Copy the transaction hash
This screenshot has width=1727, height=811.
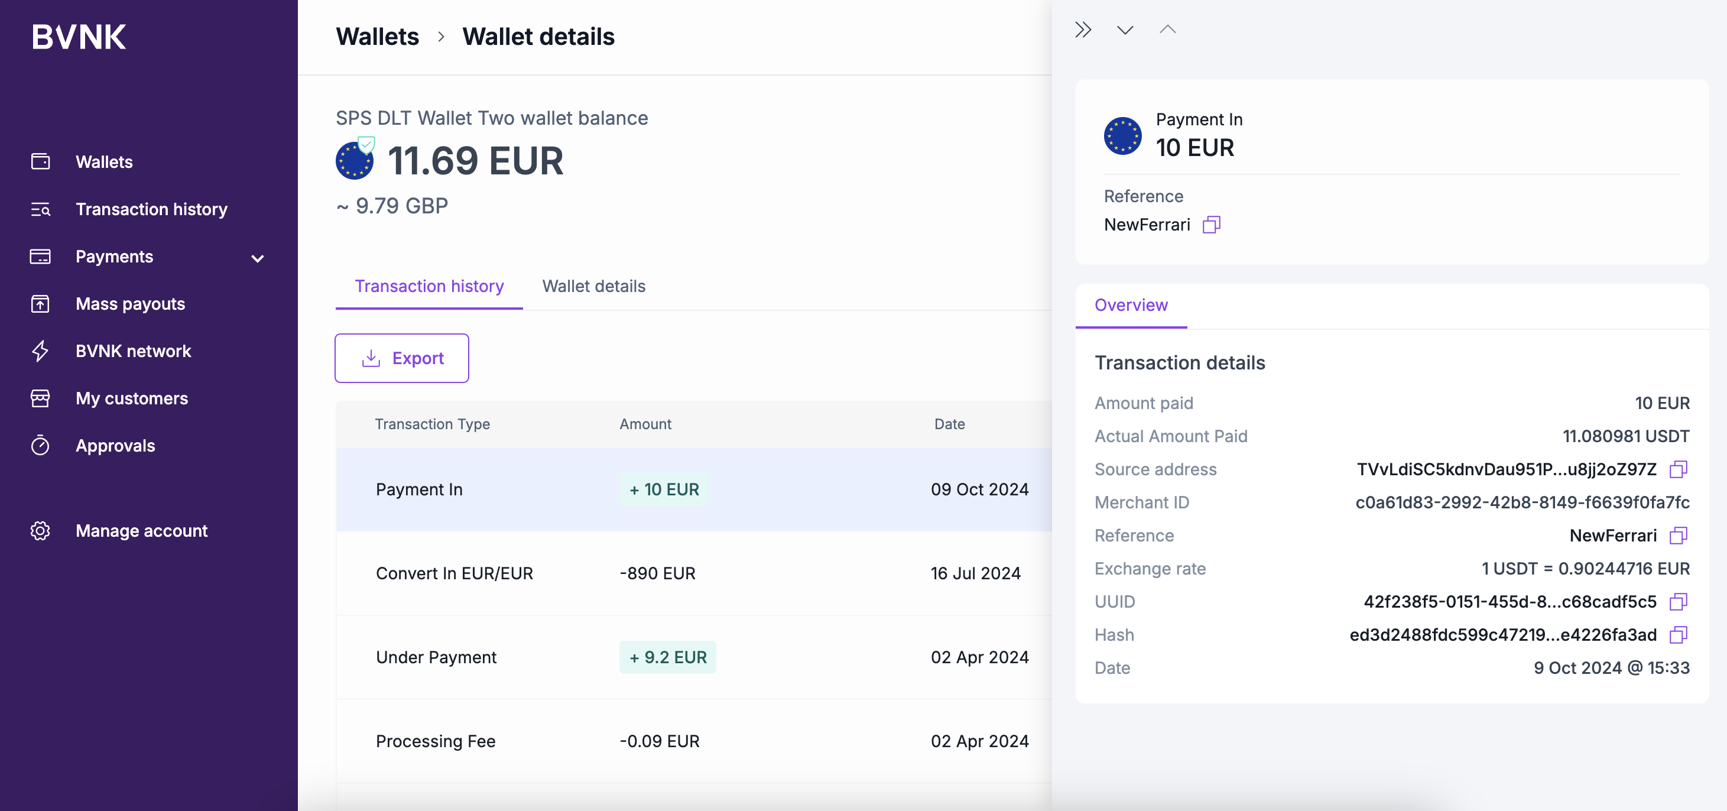(x=1678, y=635)
